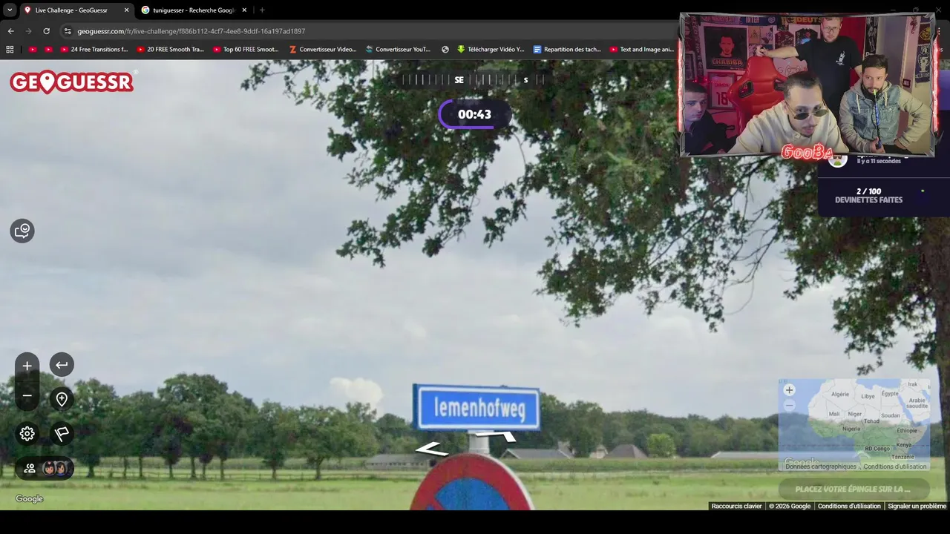Open bookmark Top 60 FREE Smoot...
Screen dimensions: 950x534
point(246,50)
